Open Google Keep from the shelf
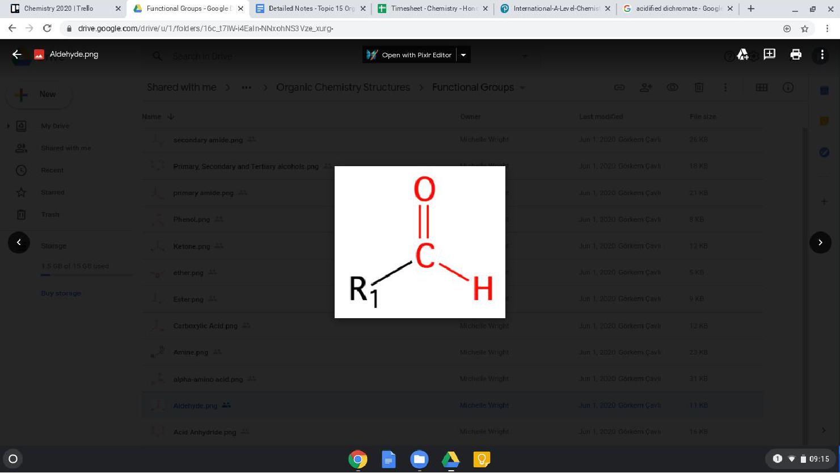 pyautogui.click(x=482, y=459)
